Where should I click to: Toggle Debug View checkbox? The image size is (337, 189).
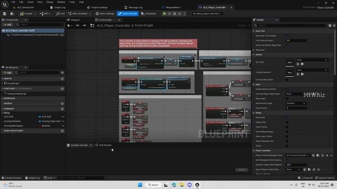pos(287,122)
